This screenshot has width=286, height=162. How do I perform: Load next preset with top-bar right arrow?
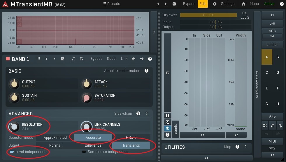point(166,4)
